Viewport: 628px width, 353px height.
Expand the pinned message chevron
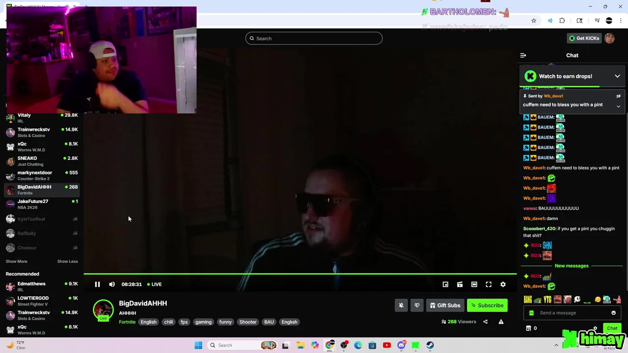618,106
